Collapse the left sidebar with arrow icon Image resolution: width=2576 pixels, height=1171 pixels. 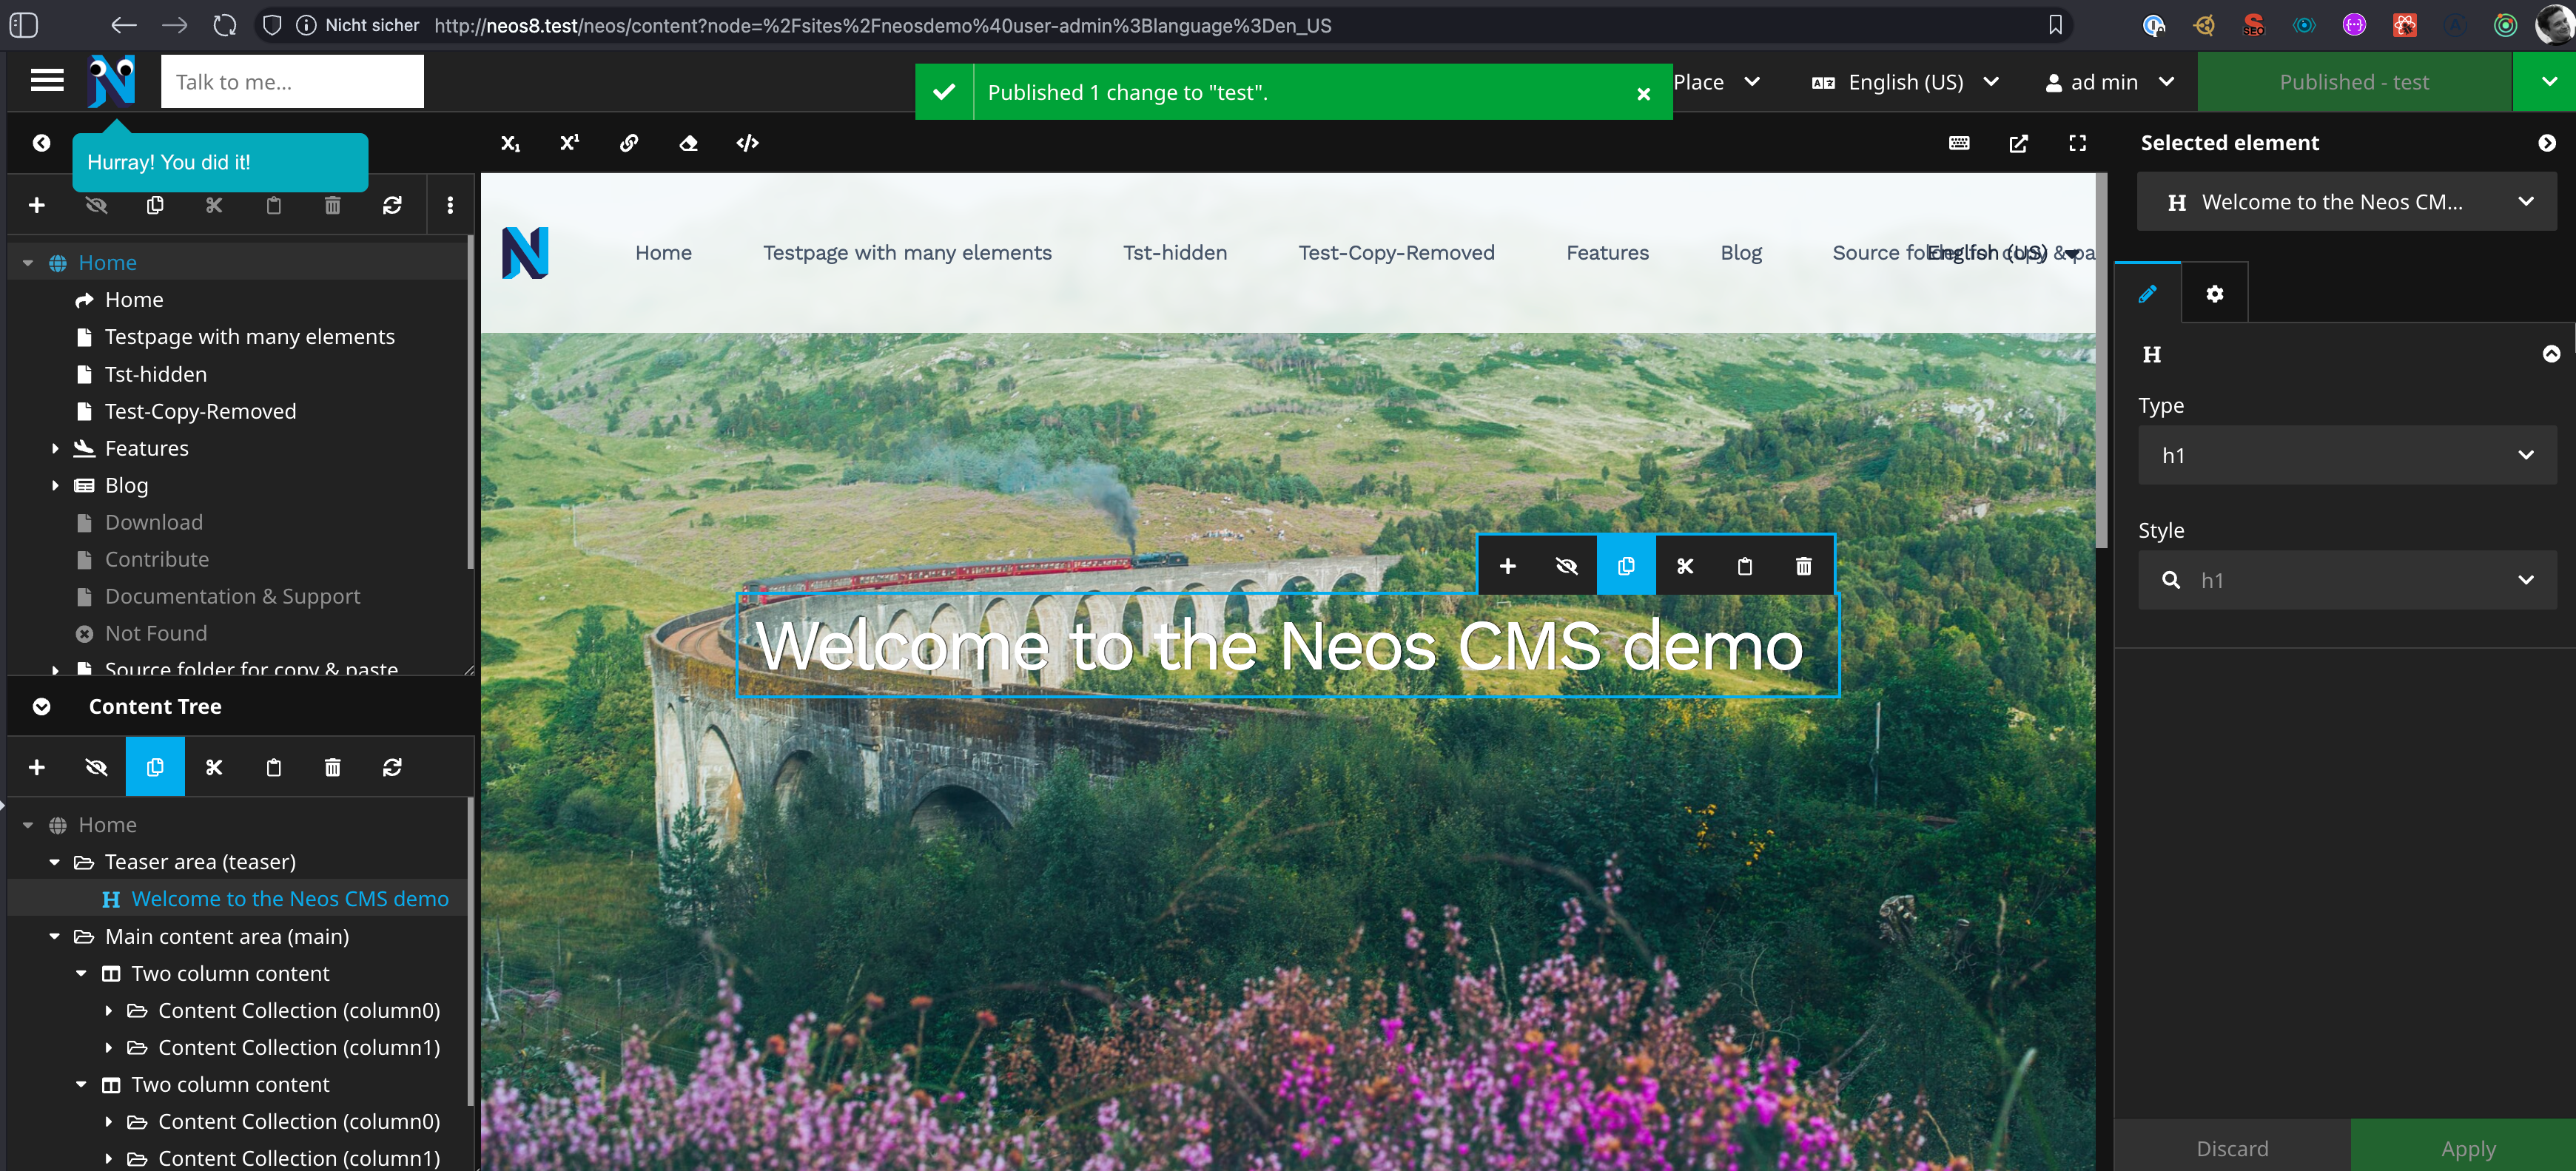pyautogui.click(x=41, y=143)
